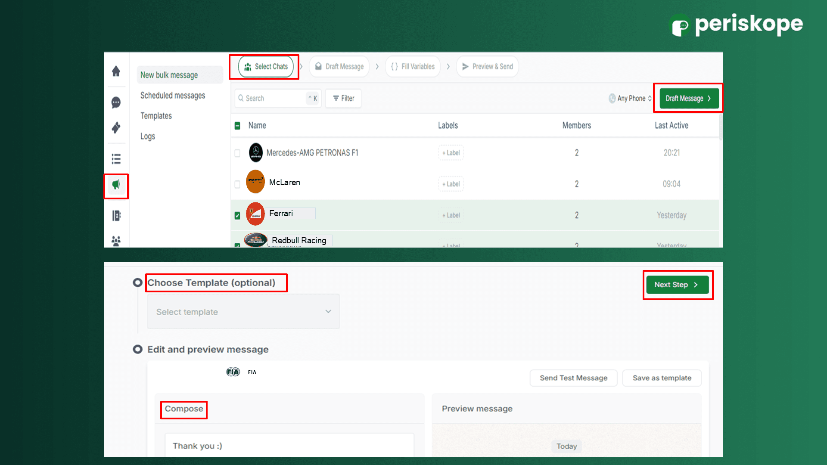This screenshot has width=827, height=465.
Task: Click the green Draft Message button
Action: tap(689, 99)
